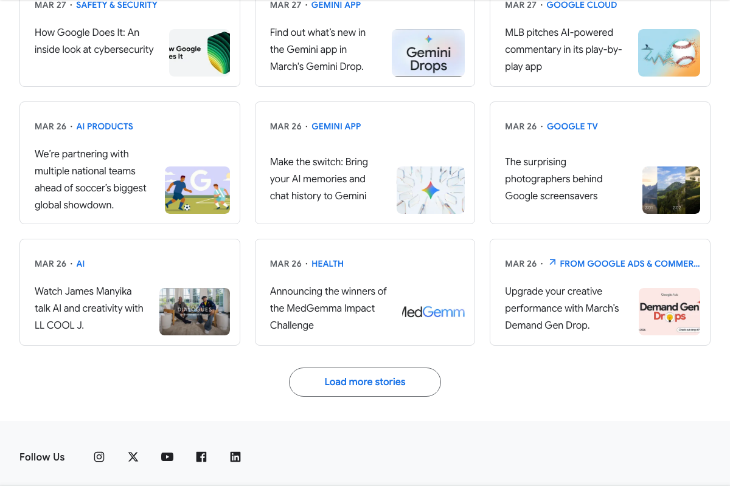The height and width of the screenshot is (486, 730).
Task: Open the AI category link on Mar 26
Action: coord(80,264)
